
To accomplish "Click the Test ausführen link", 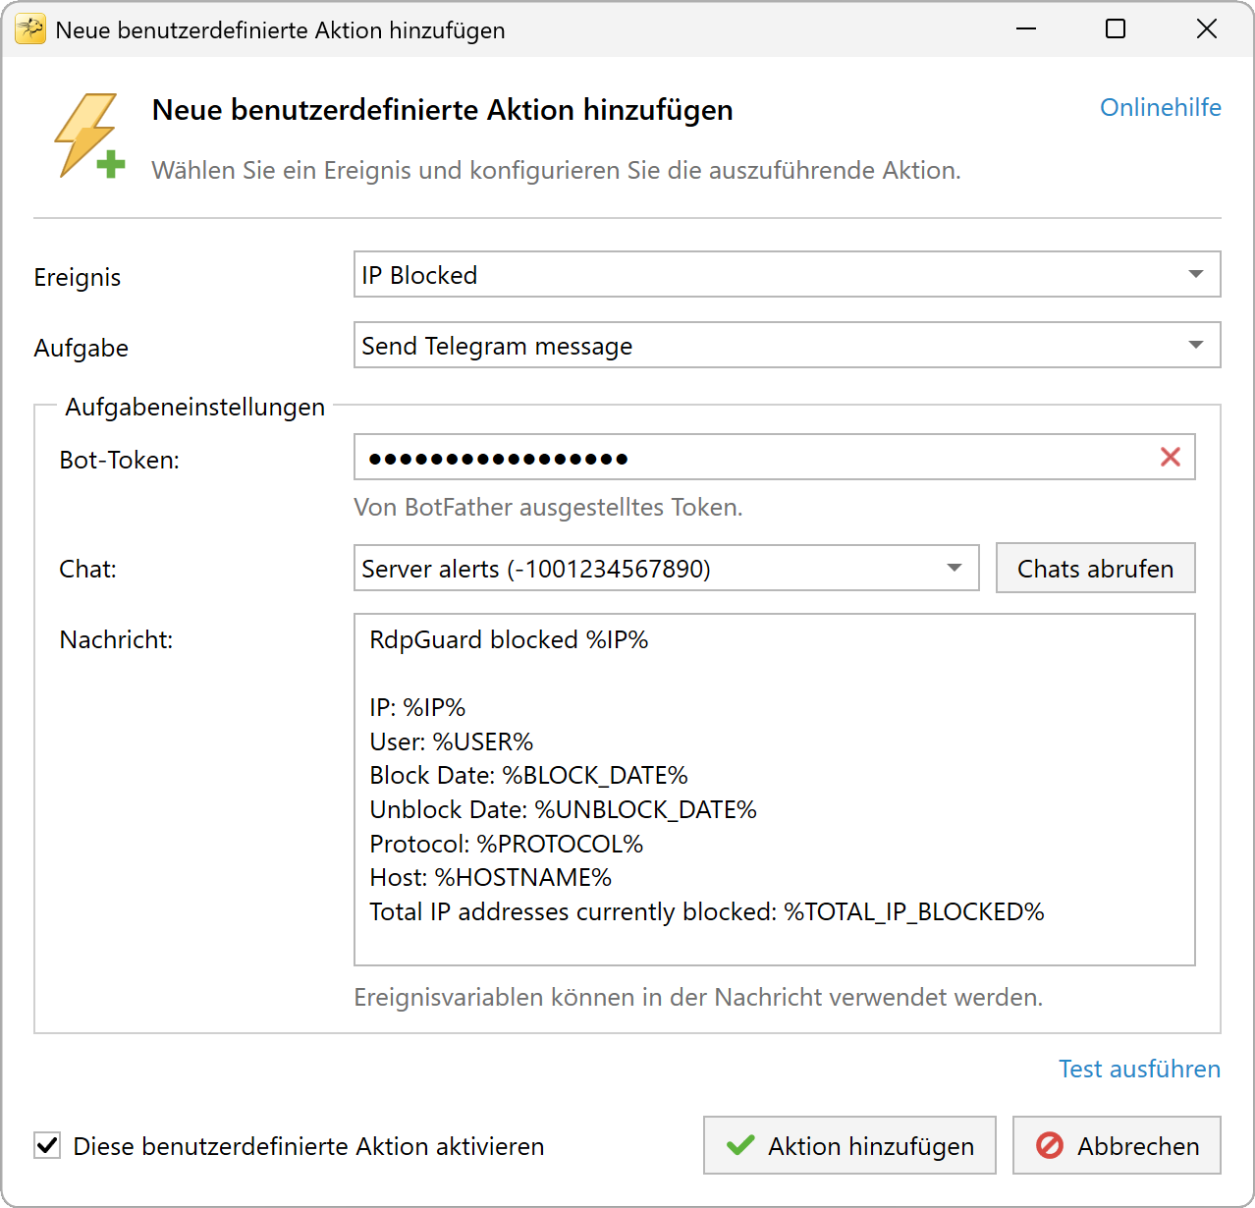I will click(1139, 1069).
